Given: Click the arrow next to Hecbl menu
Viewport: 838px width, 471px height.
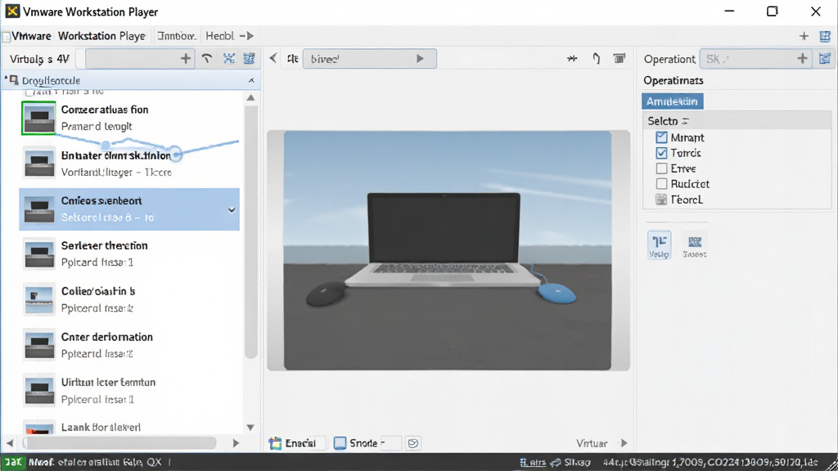Looking at the screenshot, I should point(247,36).
